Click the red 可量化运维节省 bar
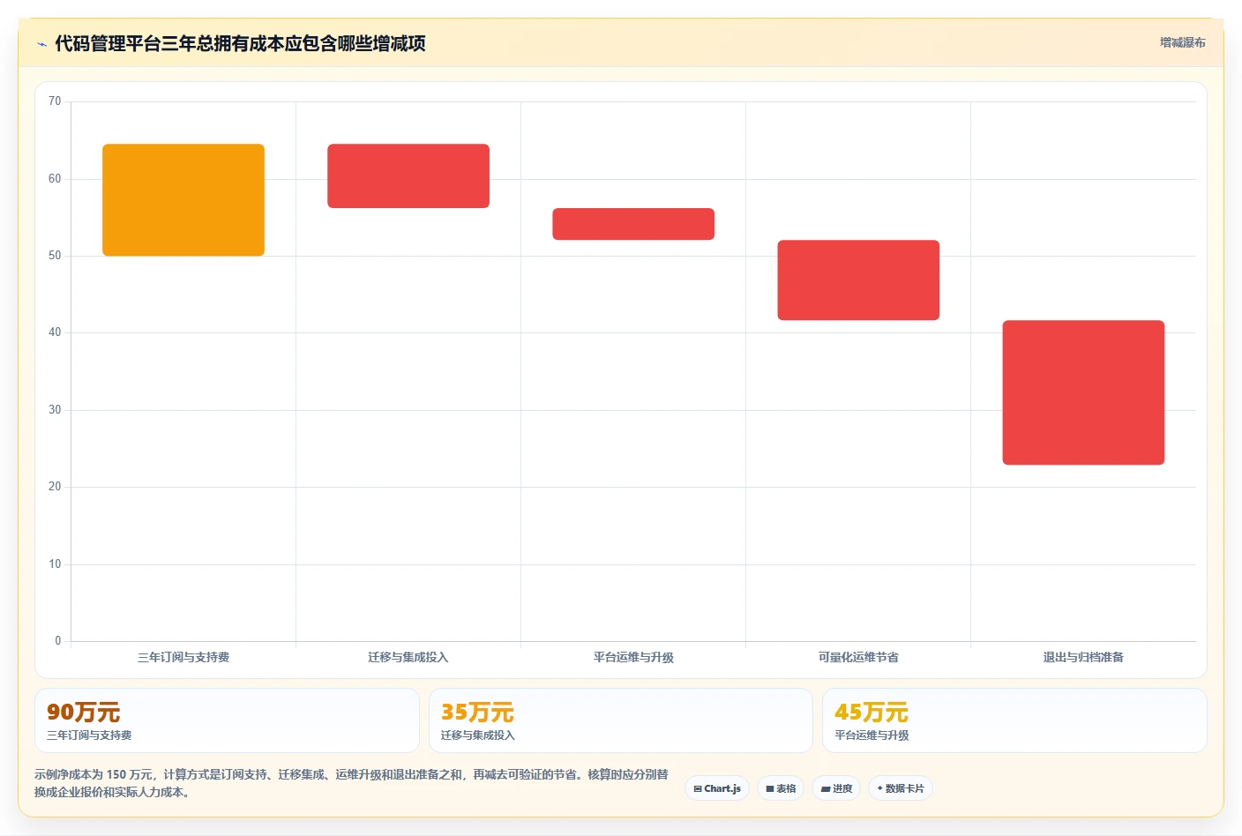The image size is (1242, 836). 858,280
